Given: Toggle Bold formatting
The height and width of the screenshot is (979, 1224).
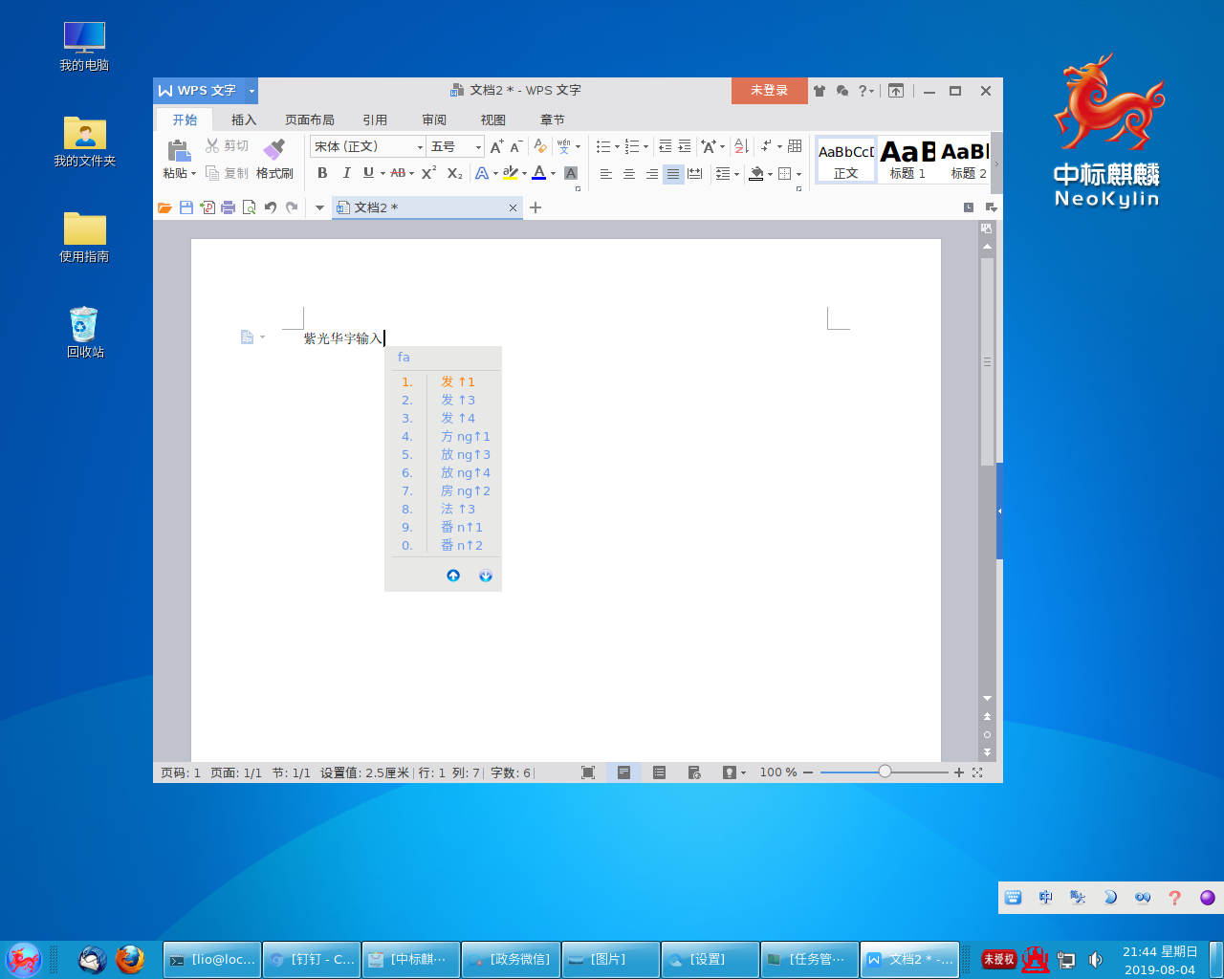Looking at the screenshot, I should [322, 173].
